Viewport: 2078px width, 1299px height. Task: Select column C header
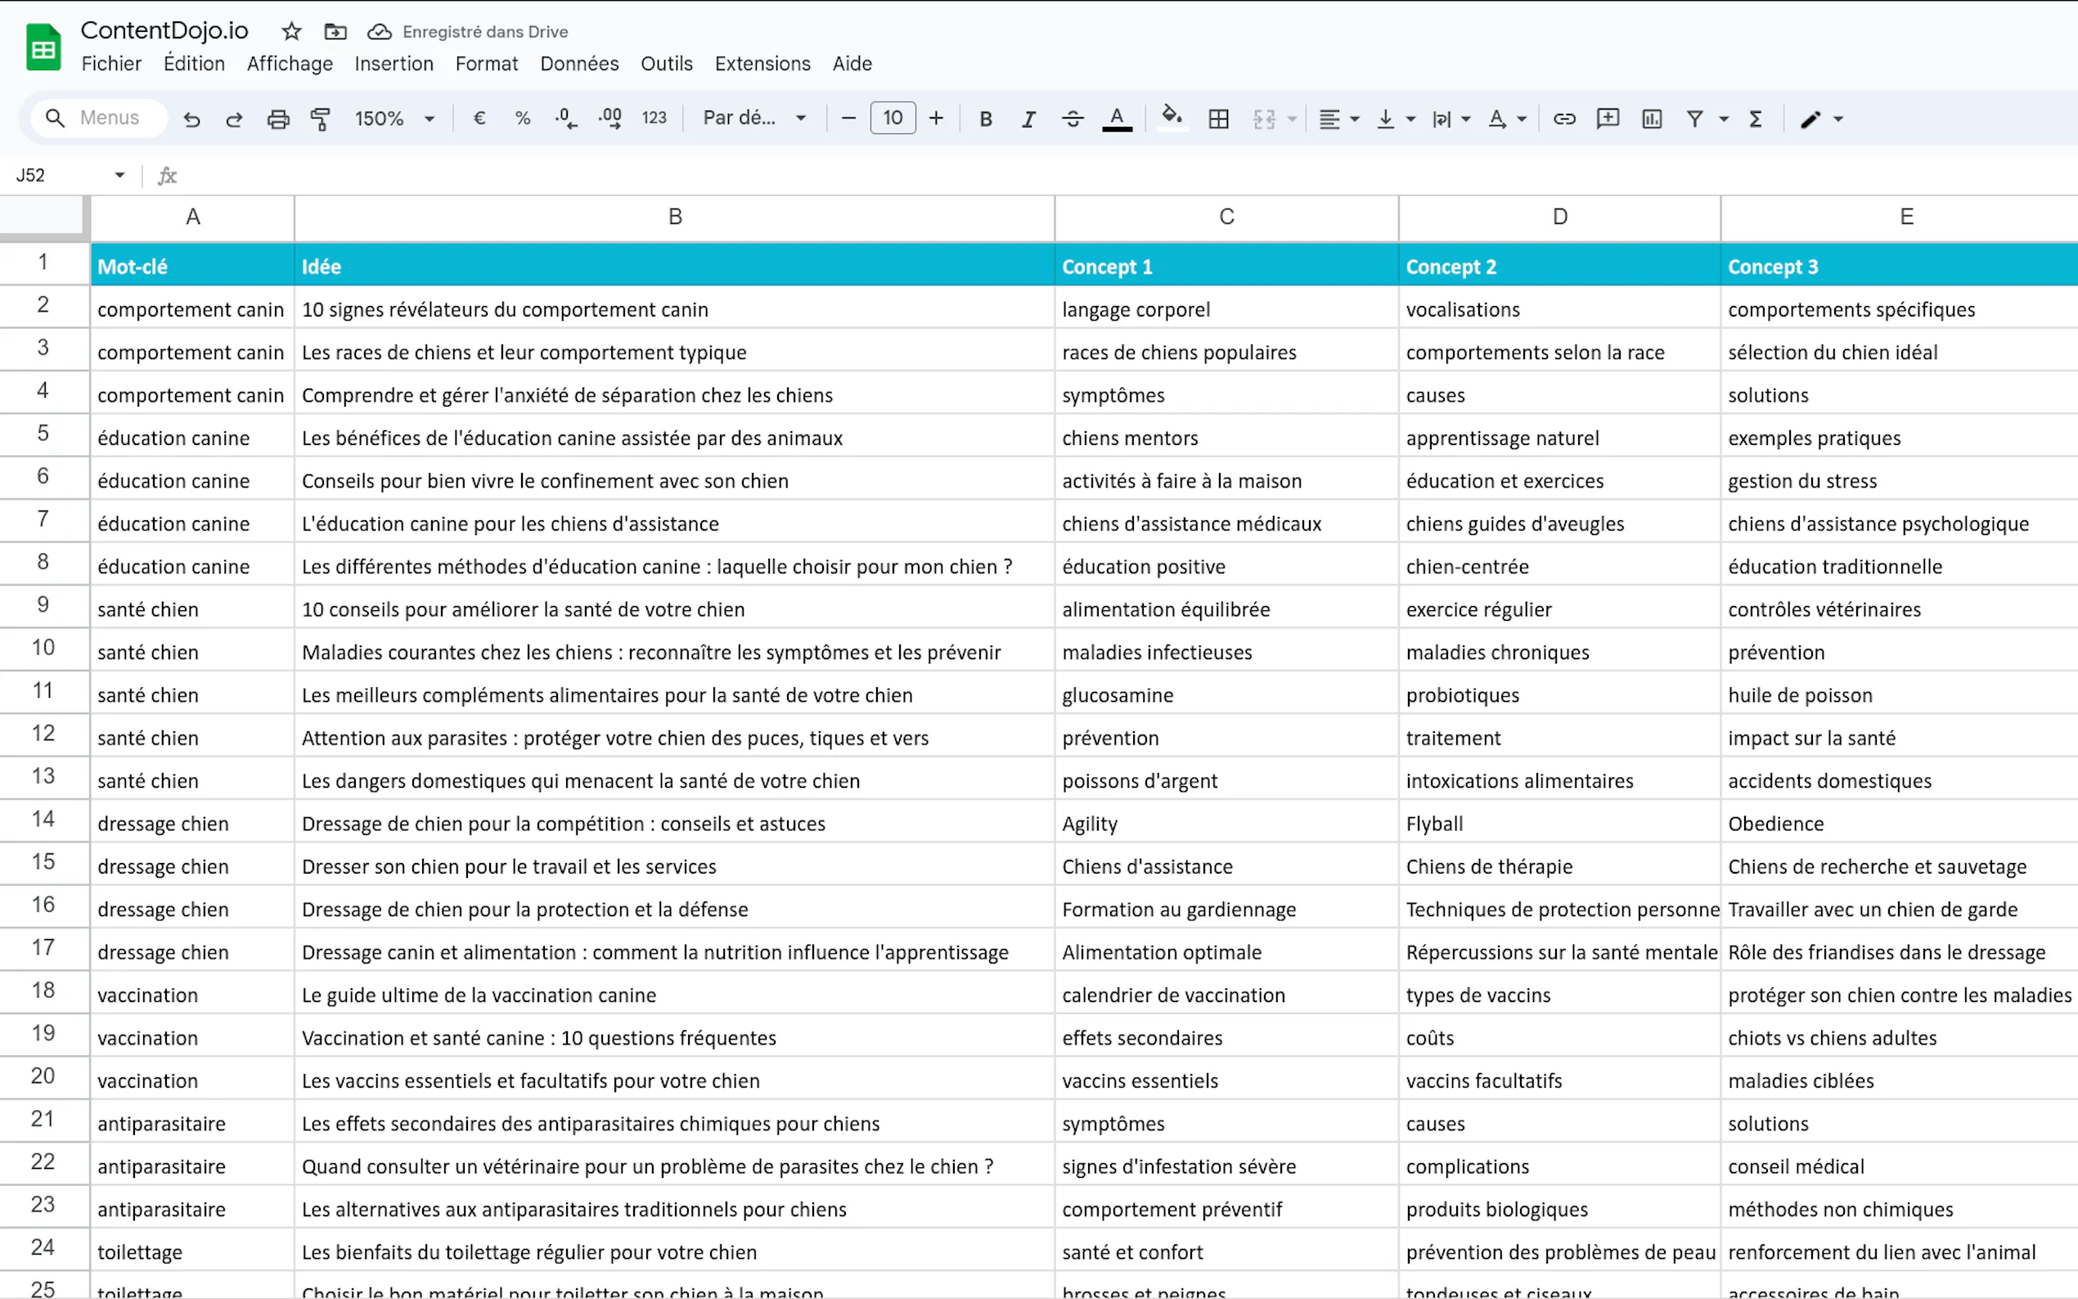pos(1226,218)
